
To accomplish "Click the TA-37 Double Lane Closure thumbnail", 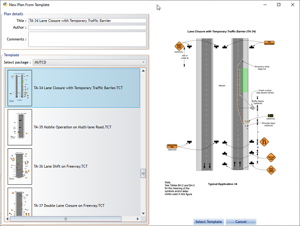I will click(x=20, y=202).
